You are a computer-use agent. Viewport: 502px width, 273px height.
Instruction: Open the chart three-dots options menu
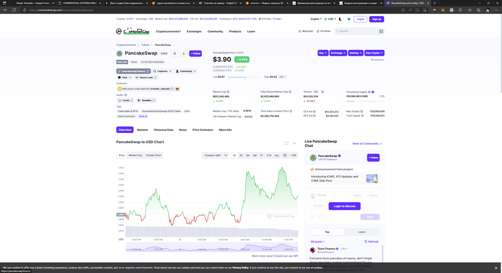(295, 143)
